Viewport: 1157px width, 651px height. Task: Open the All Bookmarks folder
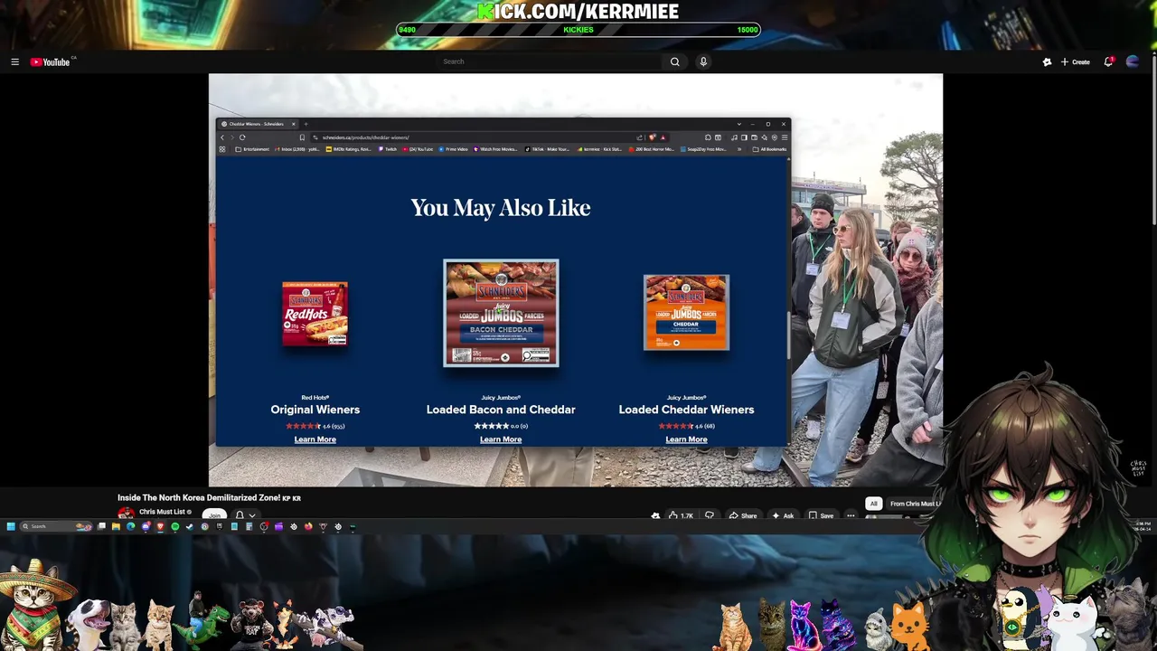768,149
